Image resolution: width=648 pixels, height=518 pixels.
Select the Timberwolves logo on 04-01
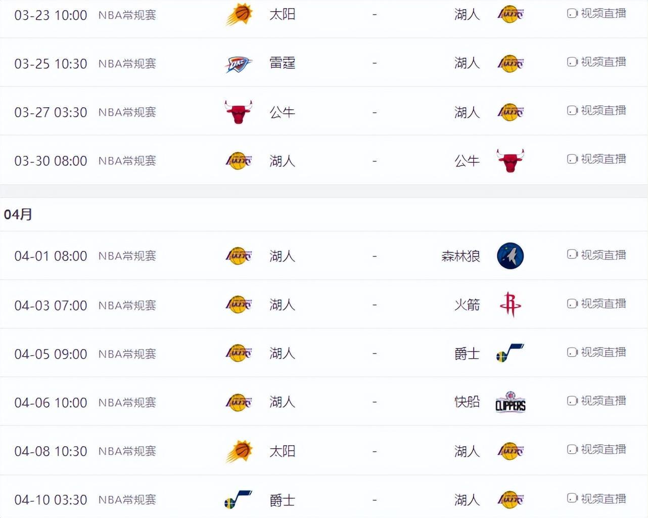point(510,256)
